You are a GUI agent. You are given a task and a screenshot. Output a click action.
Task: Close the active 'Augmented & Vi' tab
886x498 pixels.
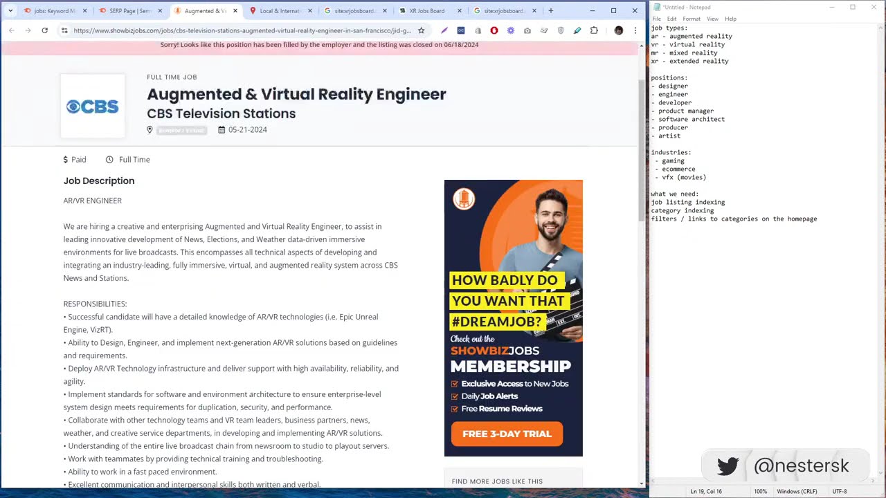[x=235, y=11]
